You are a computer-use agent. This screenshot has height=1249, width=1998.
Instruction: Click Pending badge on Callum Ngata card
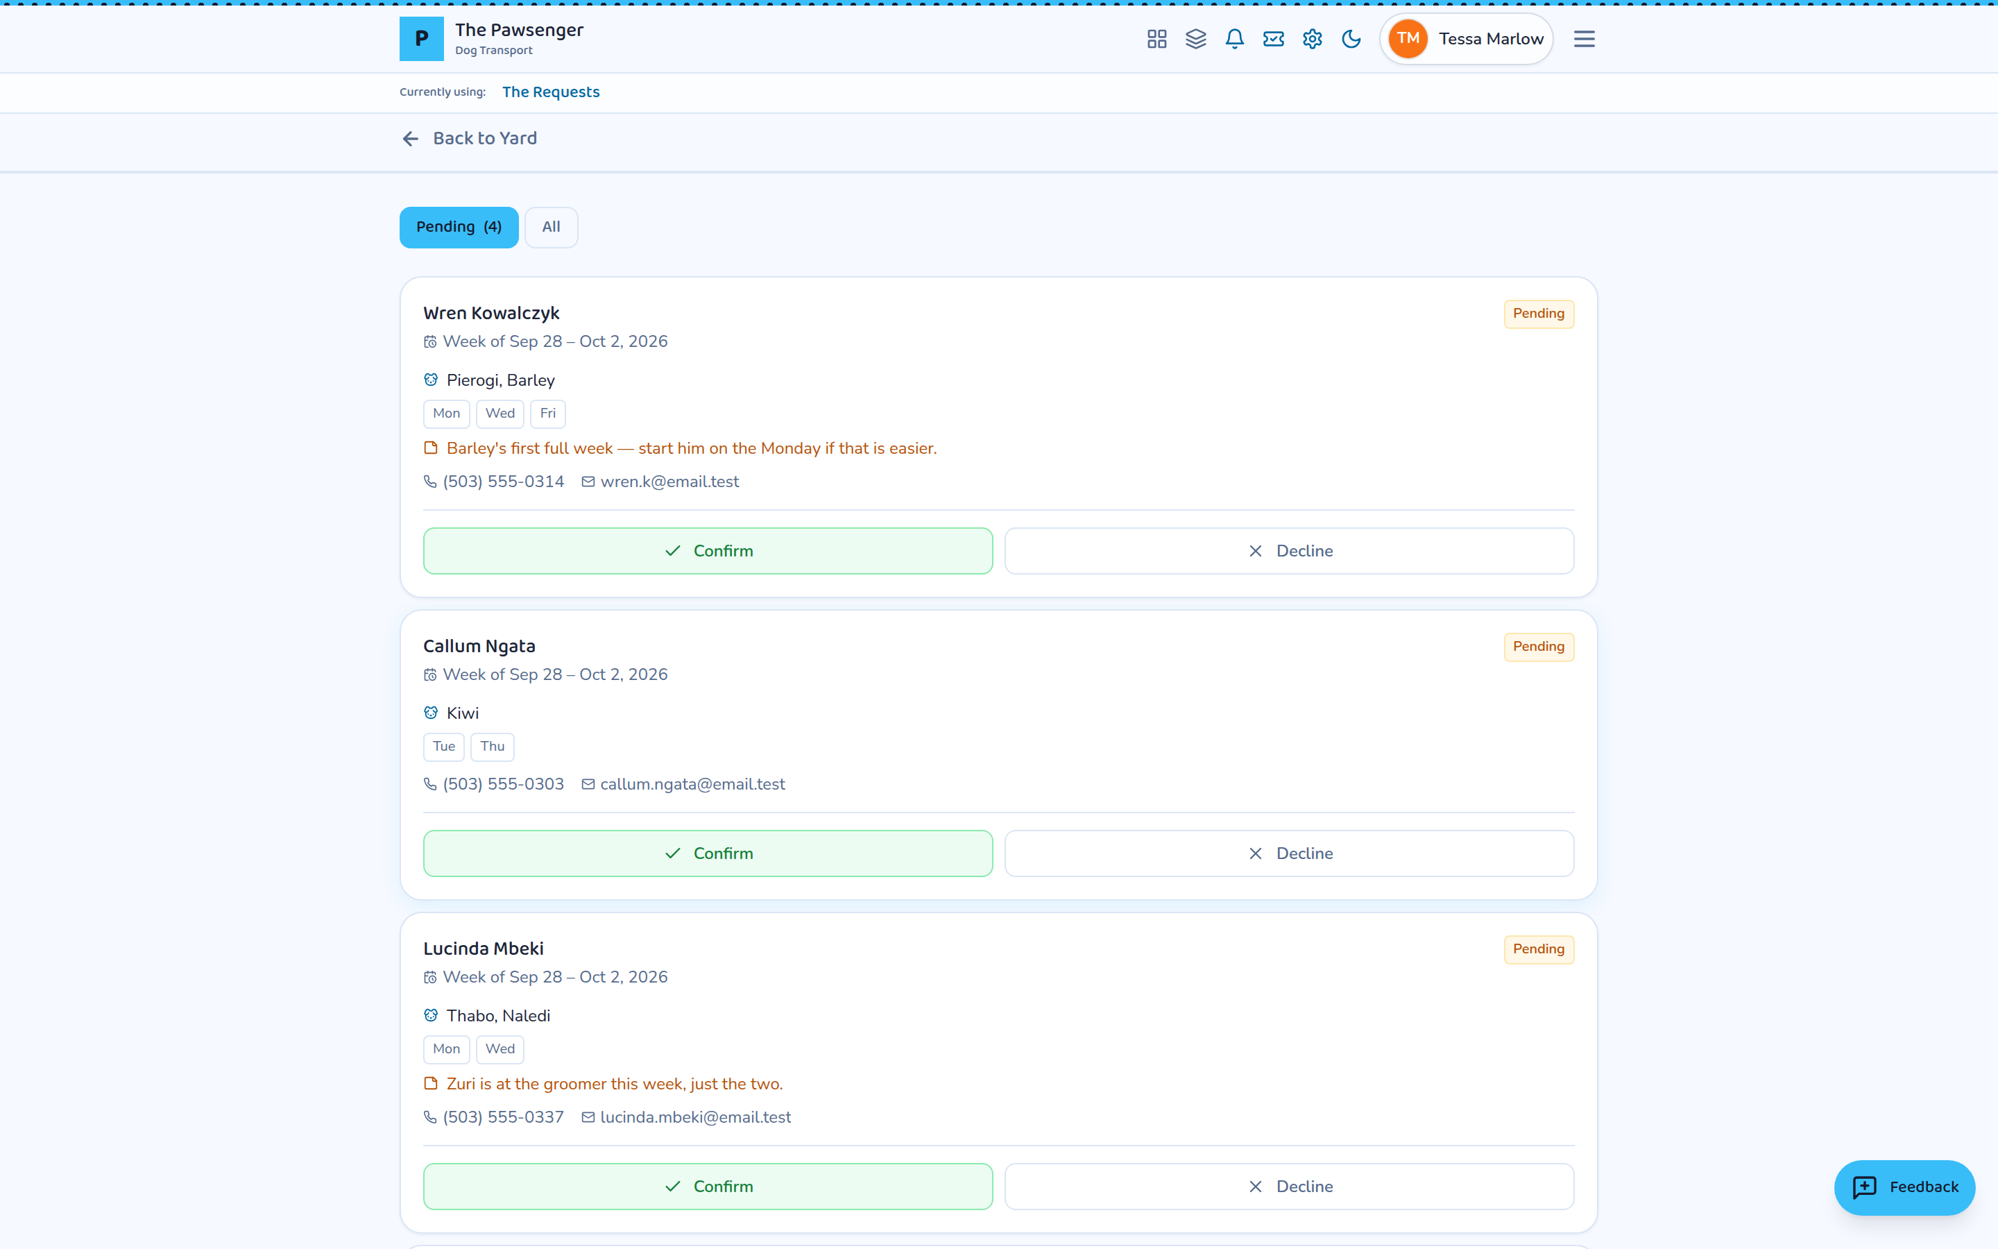[1538, 647]
